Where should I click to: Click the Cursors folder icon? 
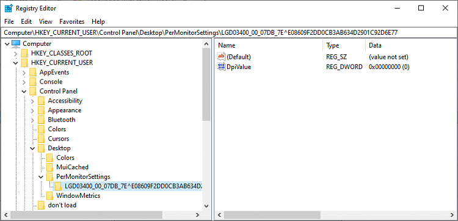coord(41,139)
